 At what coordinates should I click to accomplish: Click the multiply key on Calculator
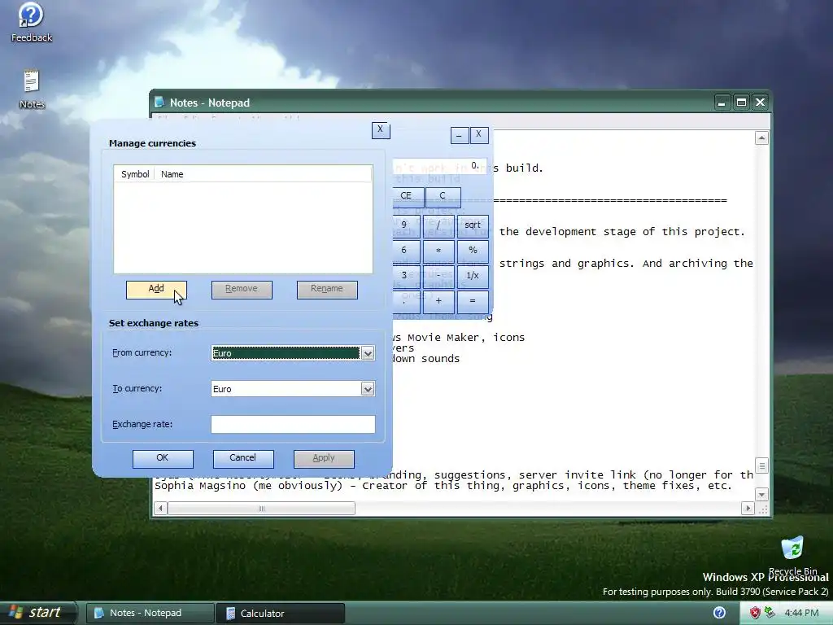[x=438, y=251]
